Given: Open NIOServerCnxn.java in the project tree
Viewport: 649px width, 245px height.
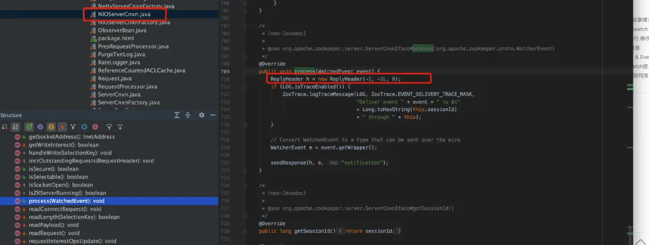Looking at the screenshot, I should 124,14.
